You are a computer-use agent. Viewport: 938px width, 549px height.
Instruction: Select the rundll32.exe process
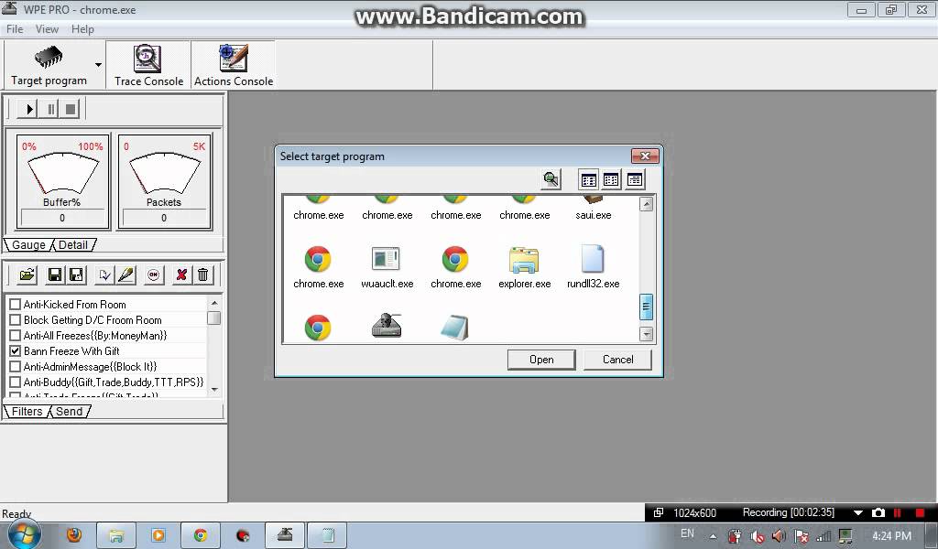point(593,267)
